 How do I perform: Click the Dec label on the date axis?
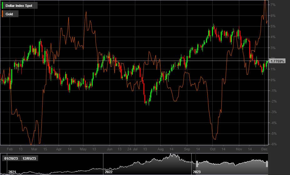tap(264, 149)
